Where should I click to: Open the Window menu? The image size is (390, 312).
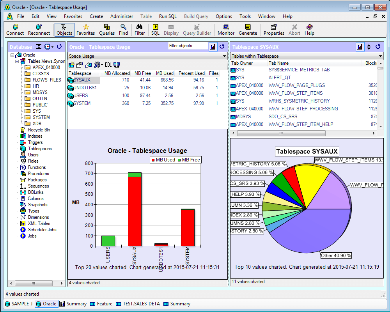click(267, 16)
